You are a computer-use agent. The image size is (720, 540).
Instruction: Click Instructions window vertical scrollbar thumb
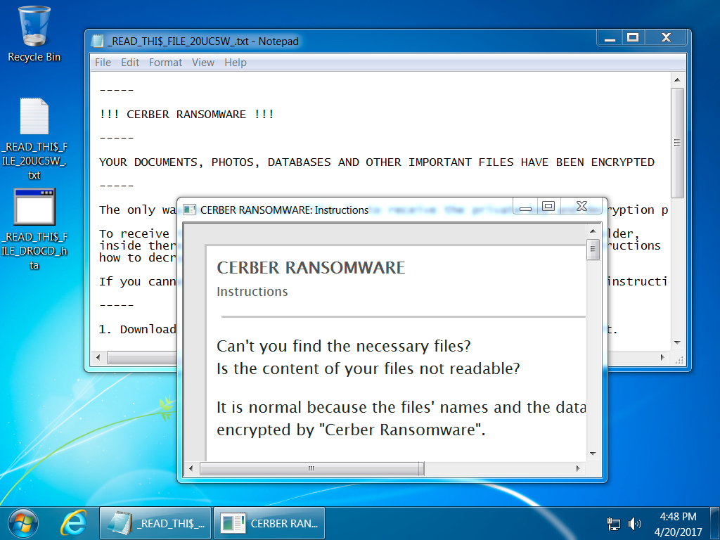click(593, 250)
